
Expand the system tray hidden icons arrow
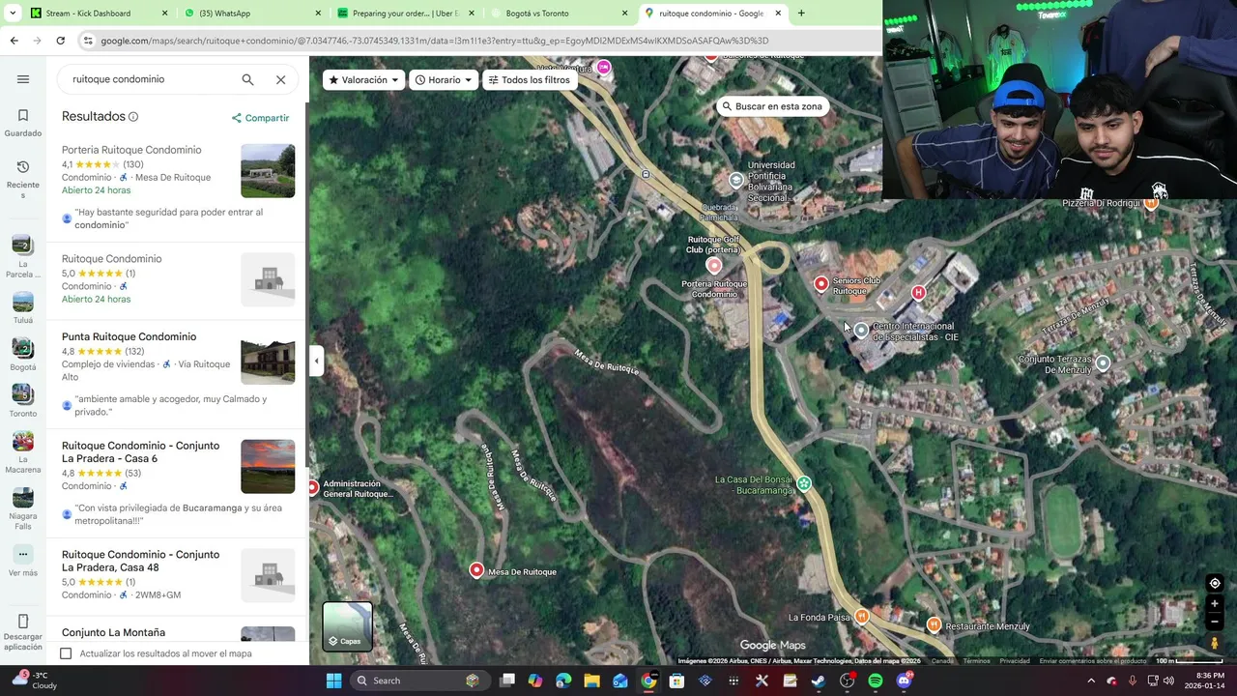coord(1091,681)
